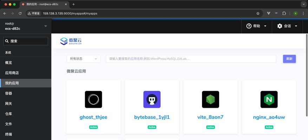
Task: Click the Active badge under vite_8aon7
Action: pos(210,127)
